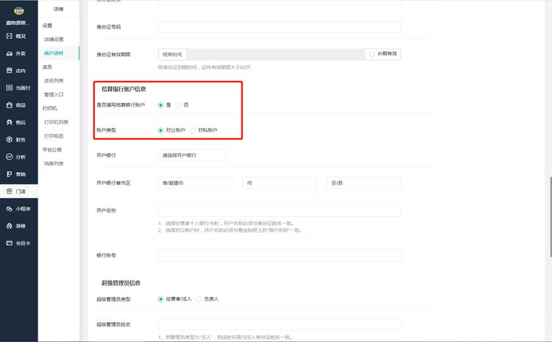Click the 开户名称 input field
The image size is (552, 342).
point(279,210)
